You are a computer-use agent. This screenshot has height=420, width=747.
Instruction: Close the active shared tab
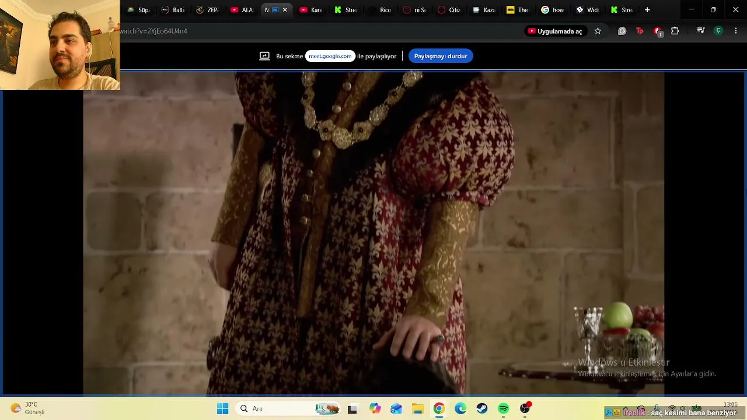coord(285,10)
